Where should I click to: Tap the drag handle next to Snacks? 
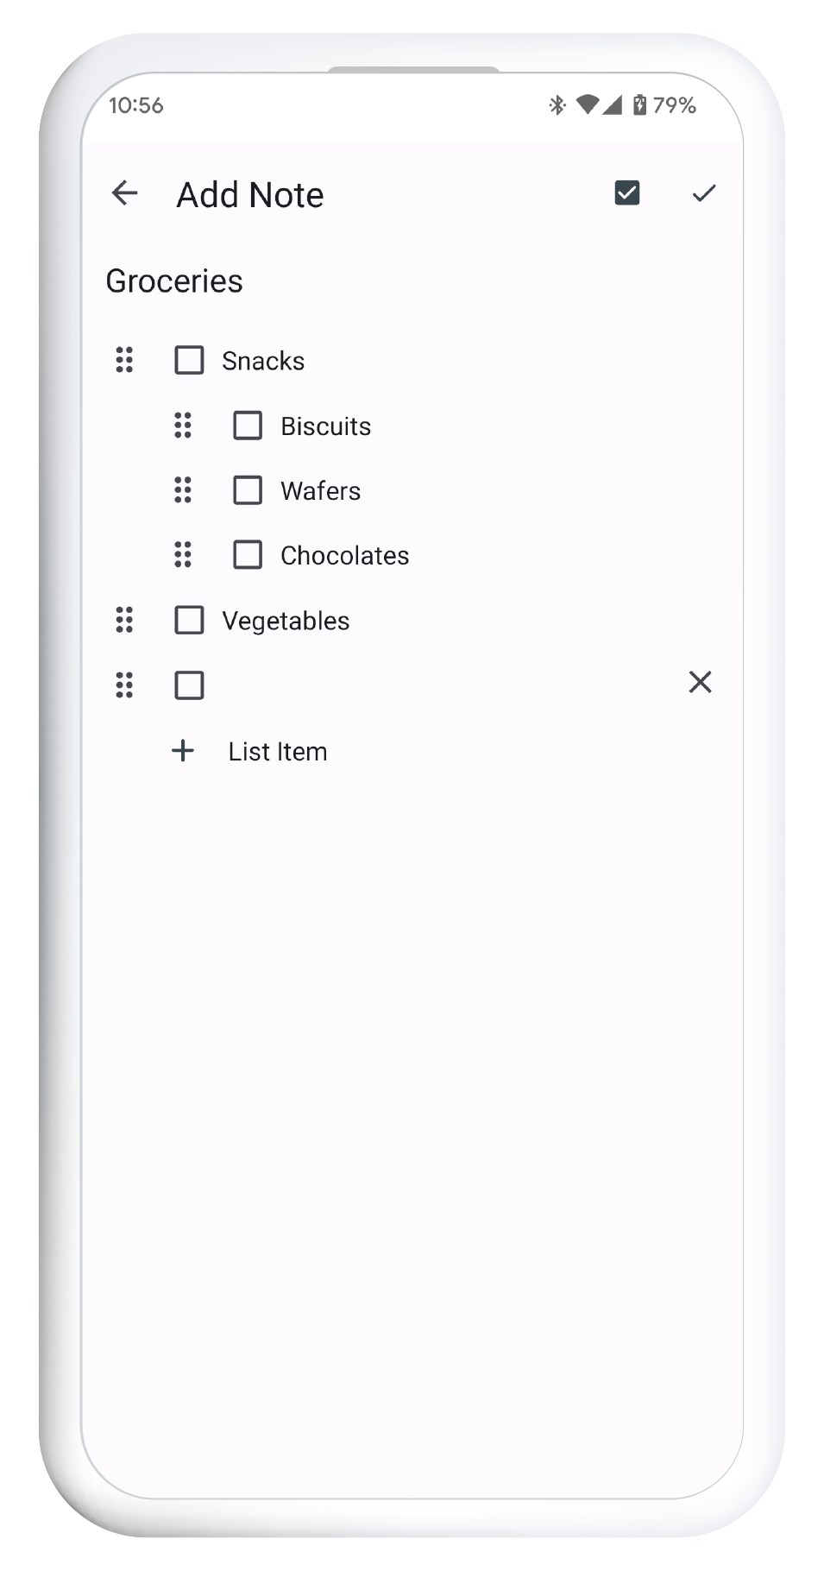point(123,360)
